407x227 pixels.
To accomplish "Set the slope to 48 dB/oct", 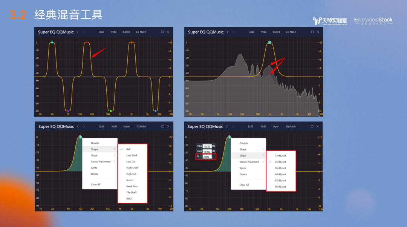I will [x=281, y=174].
